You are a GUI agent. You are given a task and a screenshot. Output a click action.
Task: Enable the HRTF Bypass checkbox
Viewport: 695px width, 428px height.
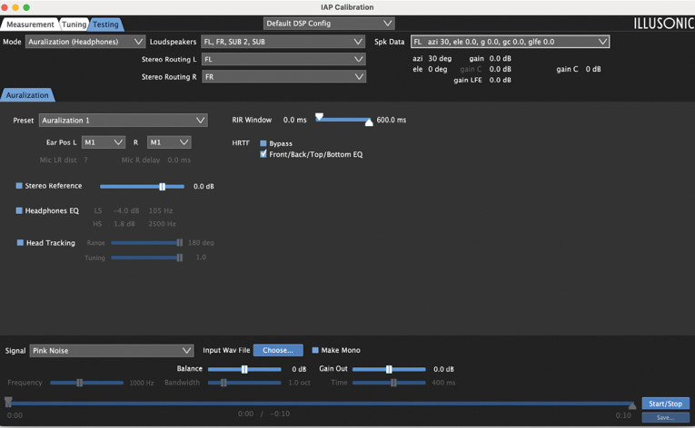coord(263,143)
